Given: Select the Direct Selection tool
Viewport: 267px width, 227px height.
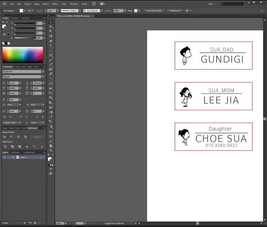Looking at the screenshot, I should [51, 27].
